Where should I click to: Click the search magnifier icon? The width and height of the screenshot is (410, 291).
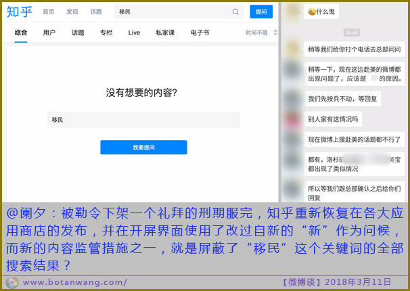pyautogui.click(x=235, y=12)
